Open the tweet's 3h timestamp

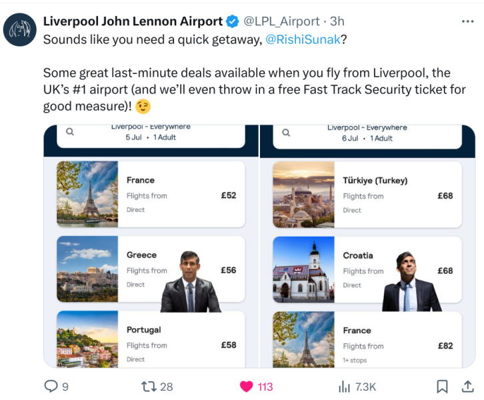337,21
